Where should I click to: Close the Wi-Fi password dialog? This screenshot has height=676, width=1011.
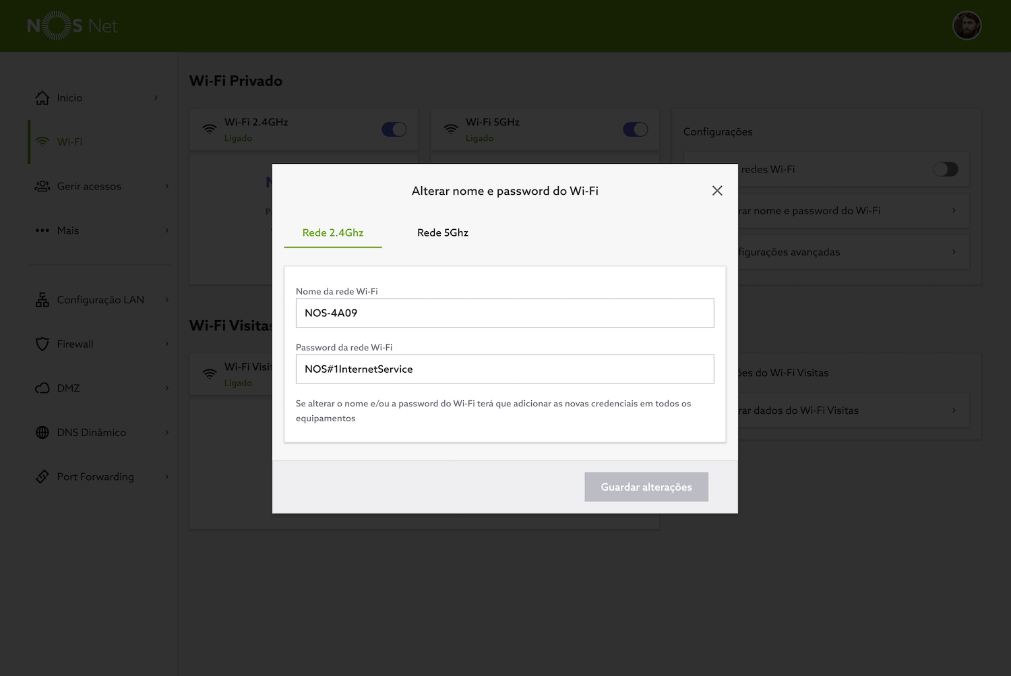[x=717, y=191]
